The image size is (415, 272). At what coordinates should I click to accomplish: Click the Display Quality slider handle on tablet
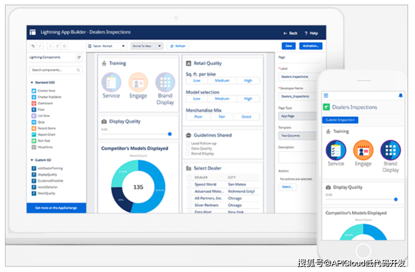(x=170, y=134)
